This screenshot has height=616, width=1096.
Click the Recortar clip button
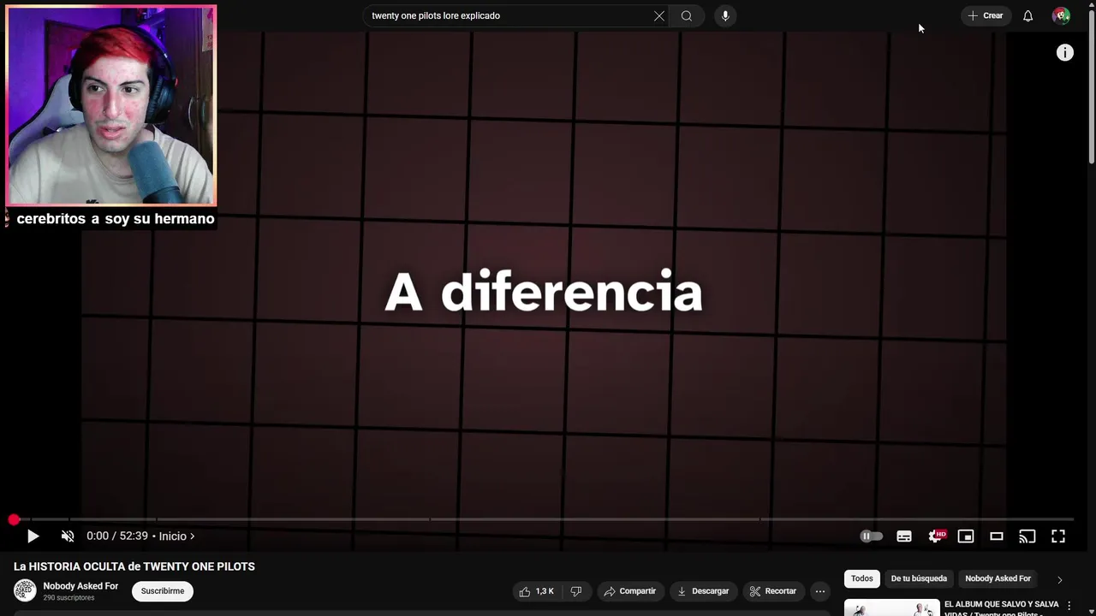coord(773,591)
